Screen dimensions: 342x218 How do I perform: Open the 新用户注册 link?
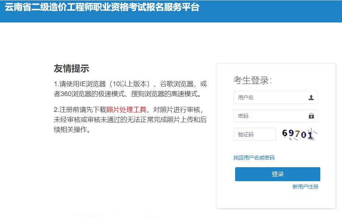[305, 187]
